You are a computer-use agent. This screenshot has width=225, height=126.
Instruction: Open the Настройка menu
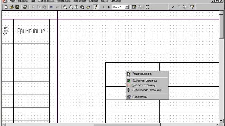pyautogui.click(x=64, y=1)
